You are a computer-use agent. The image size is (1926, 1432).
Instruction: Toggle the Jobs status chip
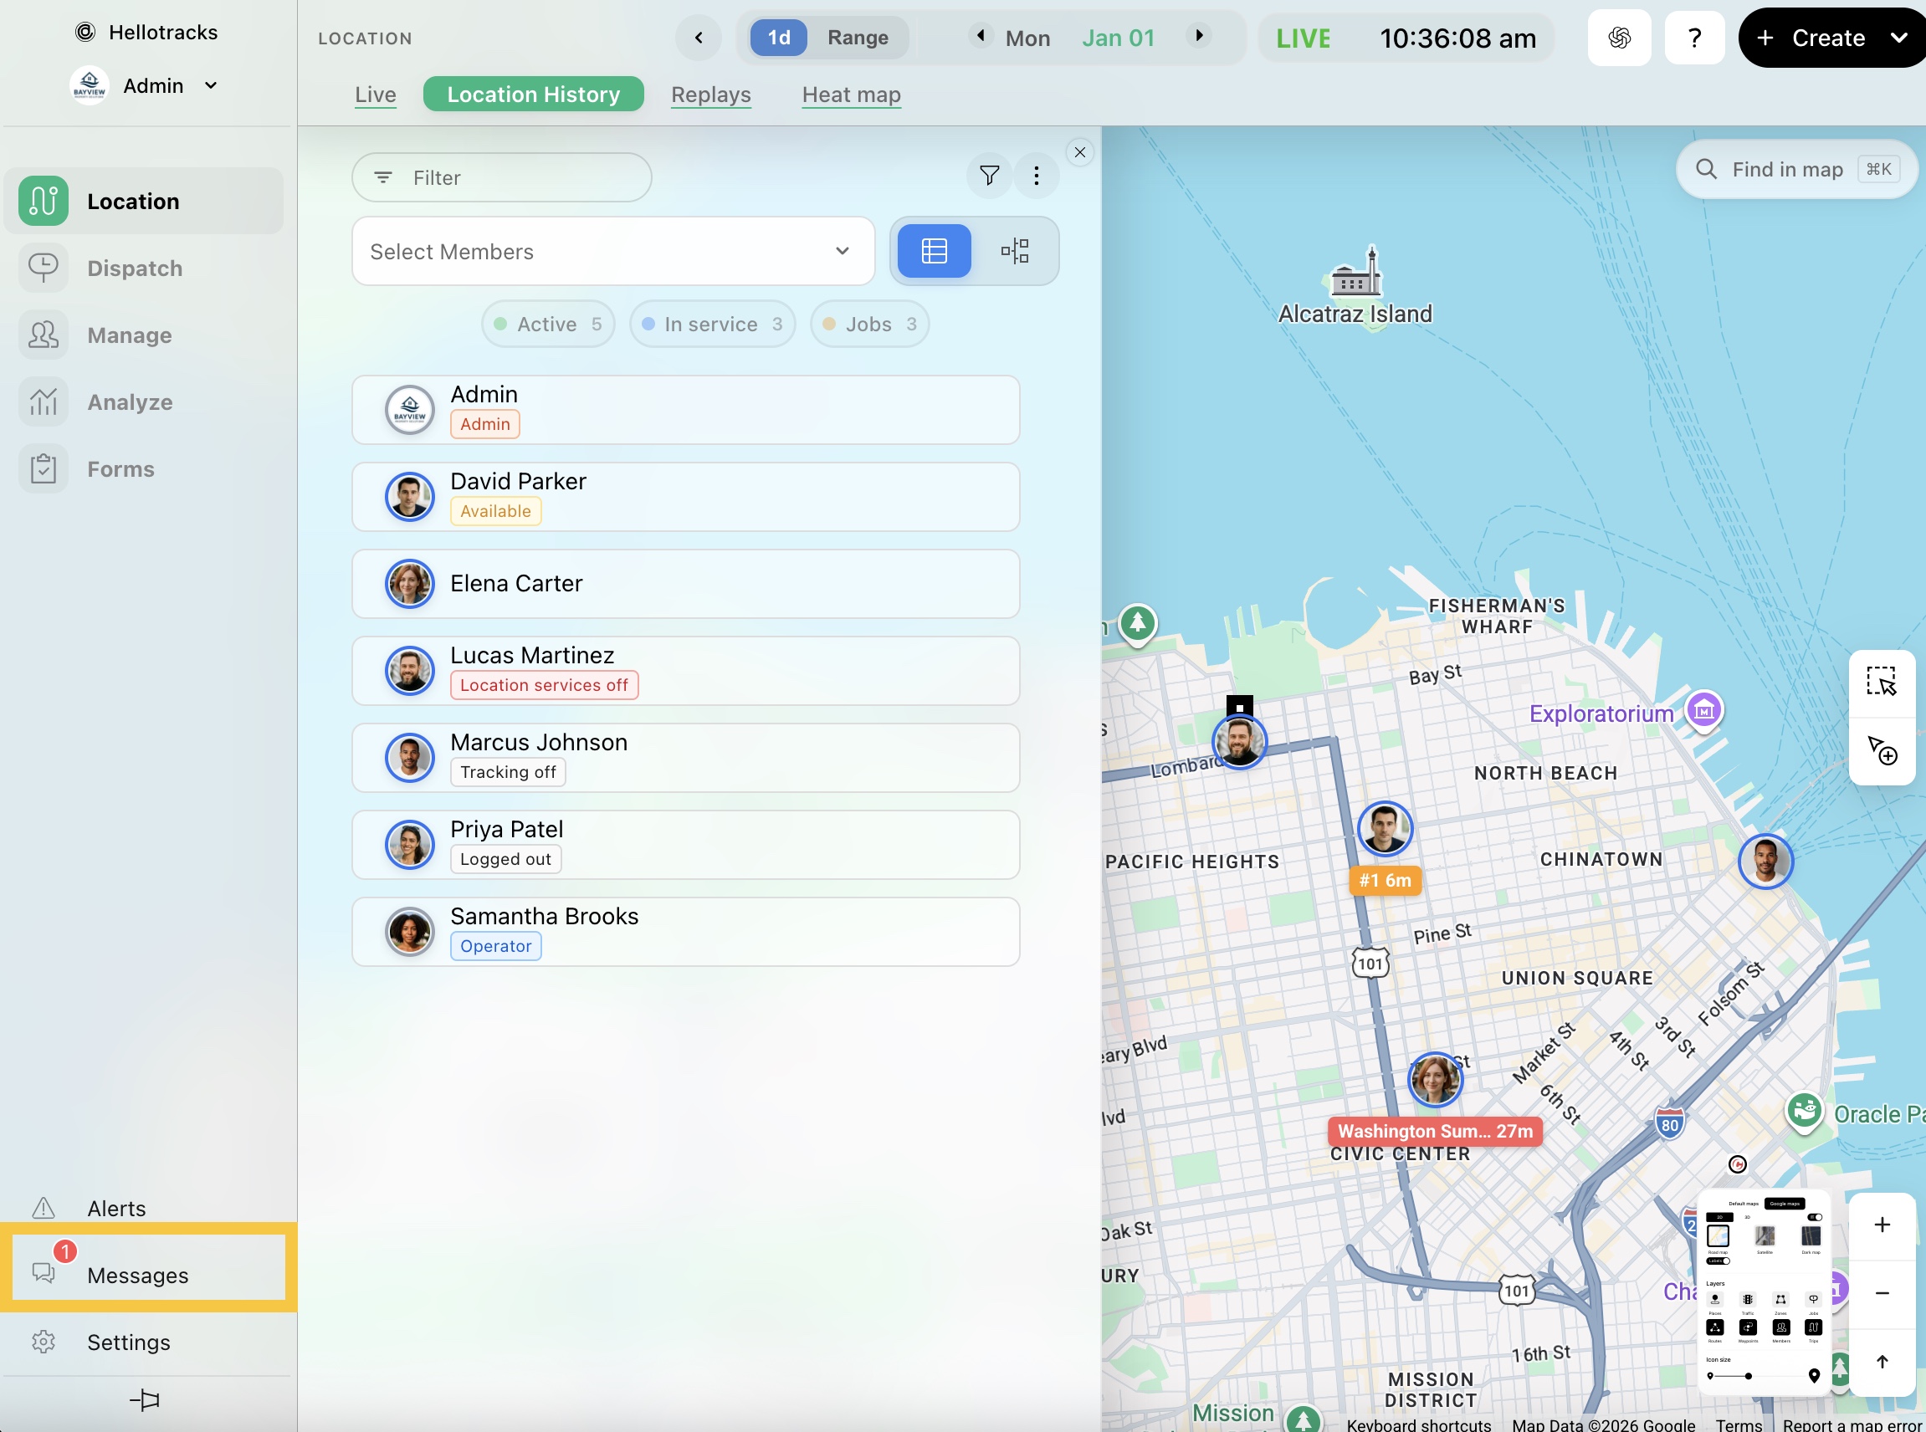(x=870, y=325)
